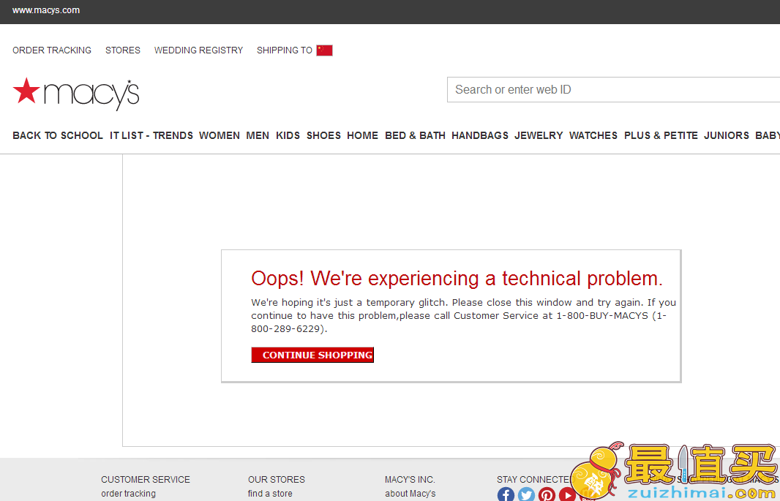The height and width of the screenshot is (501, 780).
Task: Browse the Jewelry category
Action: click(539, 135)
